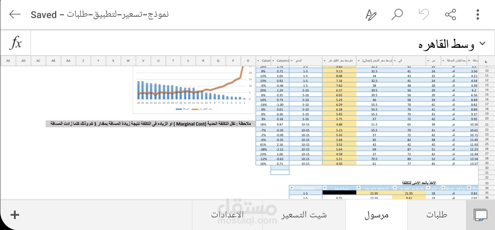Select cell with value 9.41

point(409,197)
